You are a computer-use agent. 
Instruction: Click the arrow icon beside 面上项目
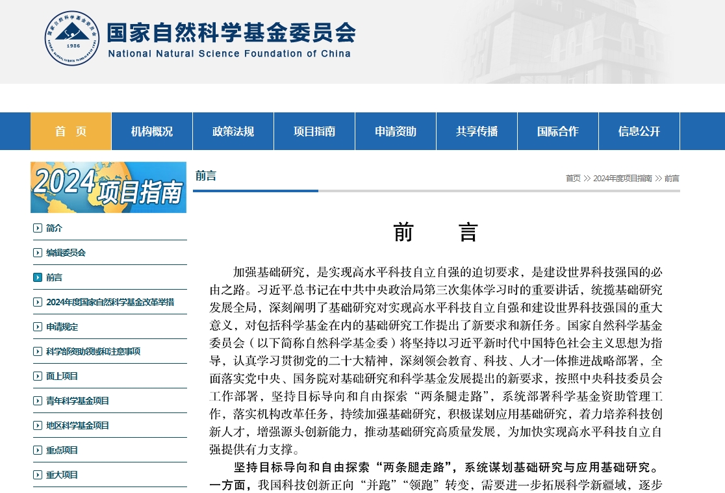point(38,376)
